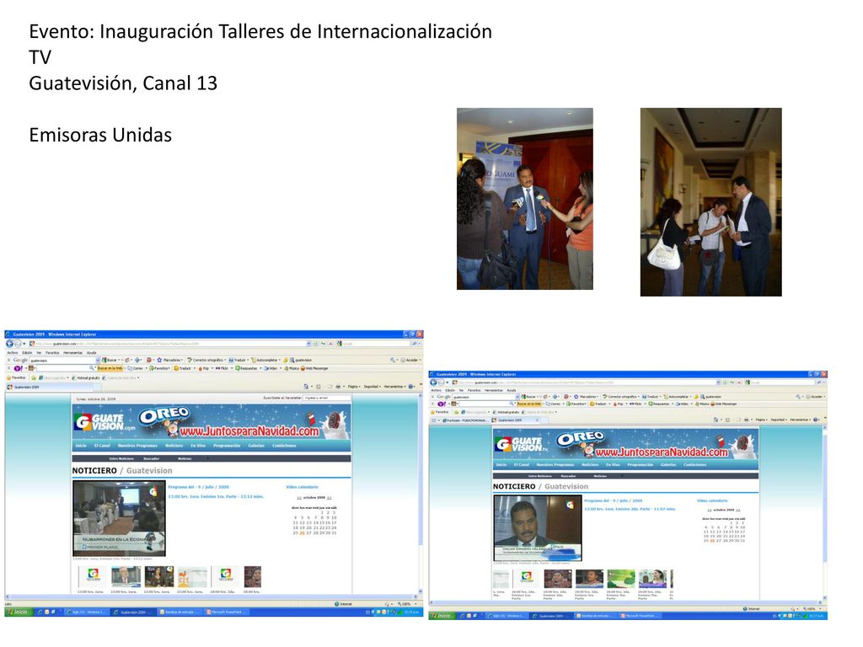This screenshot has width=863, height=647.
Task: Select the hallway photo of three people talking
Action: coord(711,202)
